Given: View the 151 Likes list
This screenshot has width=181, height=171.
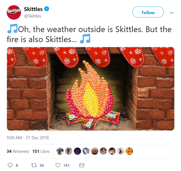Looking at the screenshot, I should click(x=41, y=151).
